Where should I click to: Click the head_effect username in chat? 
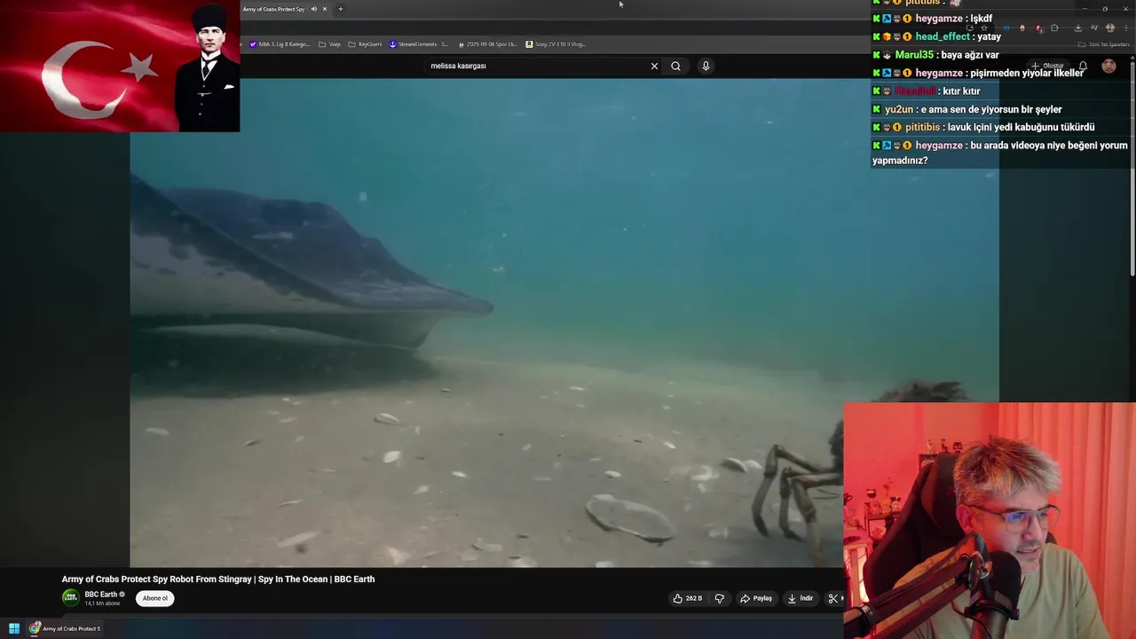tap(943, 36)
